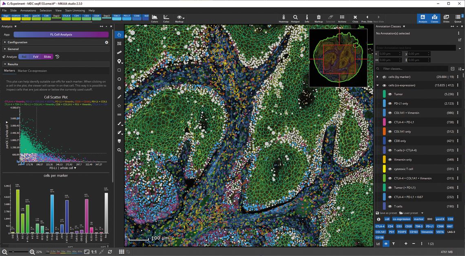
Task: Switch to the Marker Co-expression tab
Action: pos(32,71)
